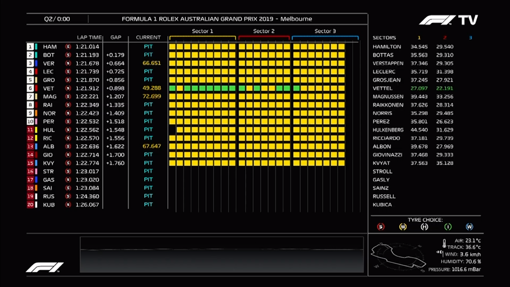510x287 pixels.
Task: Select driver RAI in the timing list
Action: [48, 105]
